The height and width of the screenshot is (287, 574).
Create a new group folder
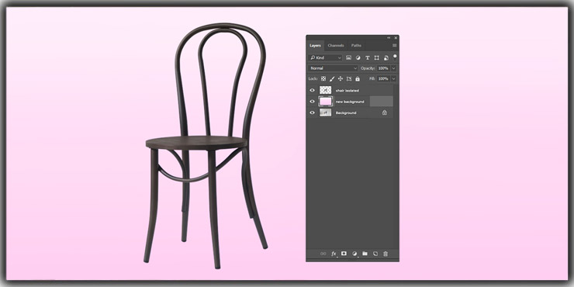pyautogui.click(x=365, y=254)
